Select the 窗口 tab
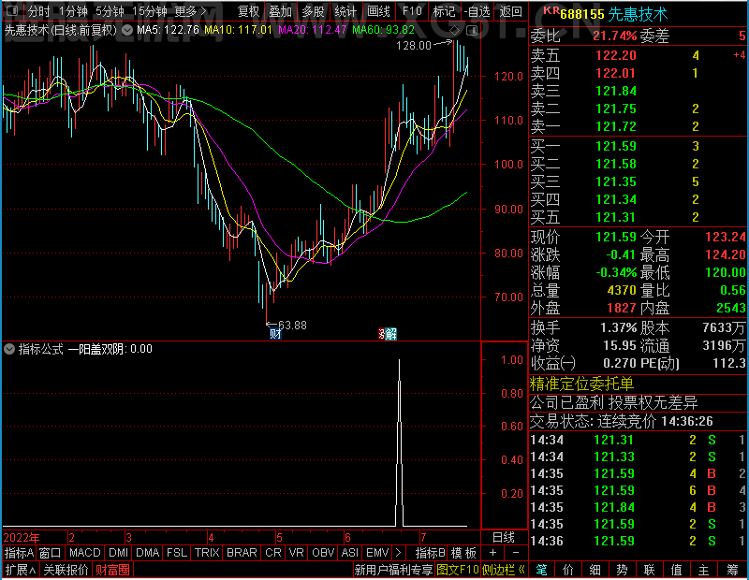Viewport: 749px width, 580px height. pyautogui.click(x=51, y=553)
